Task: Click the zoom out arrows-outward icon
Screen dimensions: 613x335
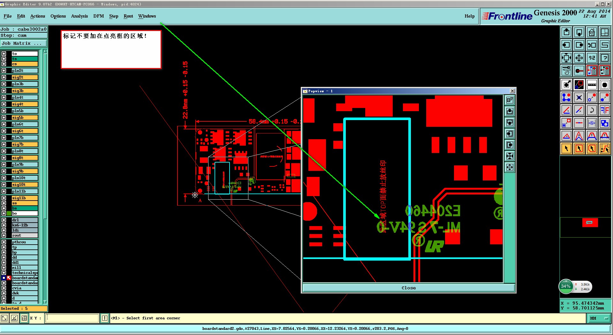Action: point(579,58)
